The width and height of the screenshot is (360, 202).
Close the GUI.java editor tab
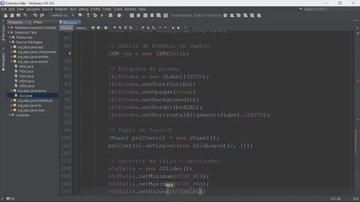tap(80, 22)
